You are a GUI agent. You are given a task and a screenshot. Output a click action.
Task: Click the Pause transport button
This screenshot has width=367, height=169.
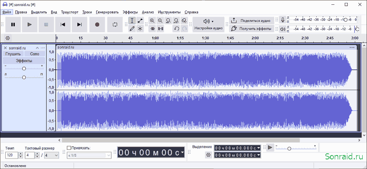click(x=13, y=24)
